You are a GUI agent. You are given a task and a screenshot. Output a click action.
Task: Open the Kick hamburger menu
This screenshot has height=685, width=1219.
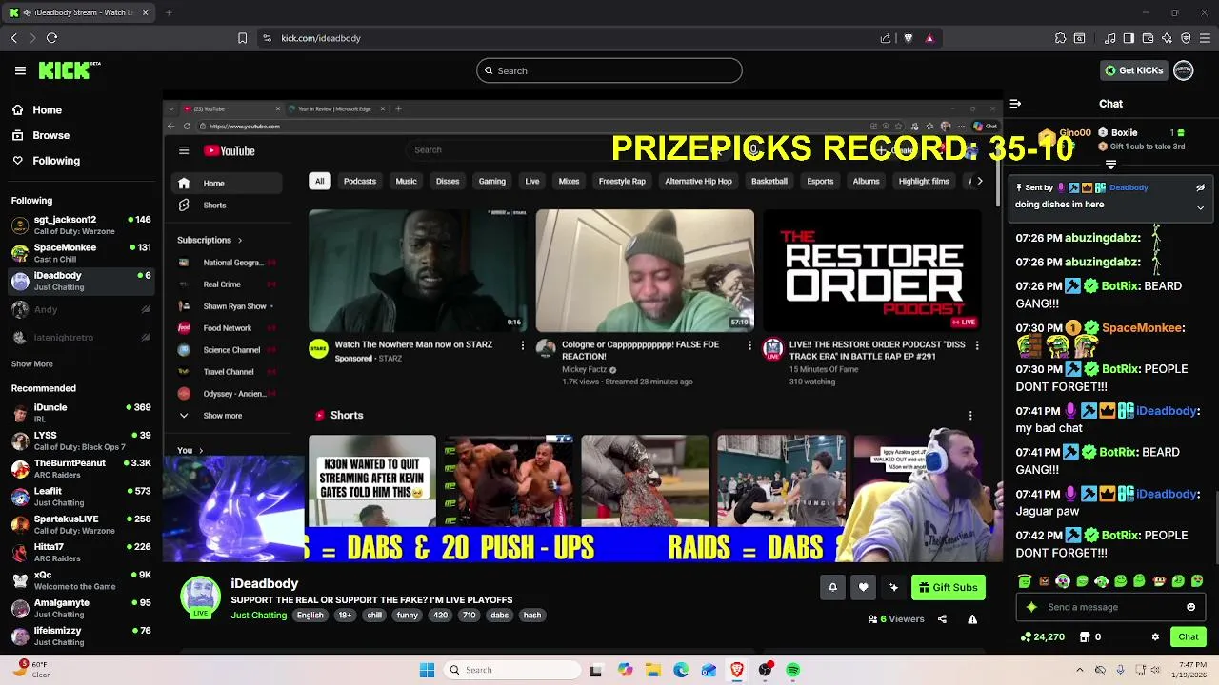pos(20,70)
